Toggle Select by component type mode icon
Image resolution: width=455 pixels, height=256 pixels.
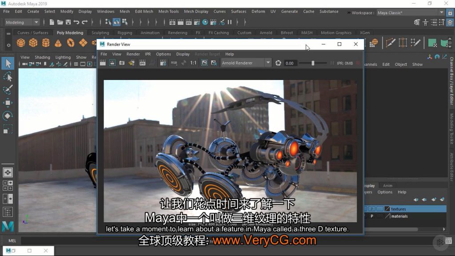point(125,22)
